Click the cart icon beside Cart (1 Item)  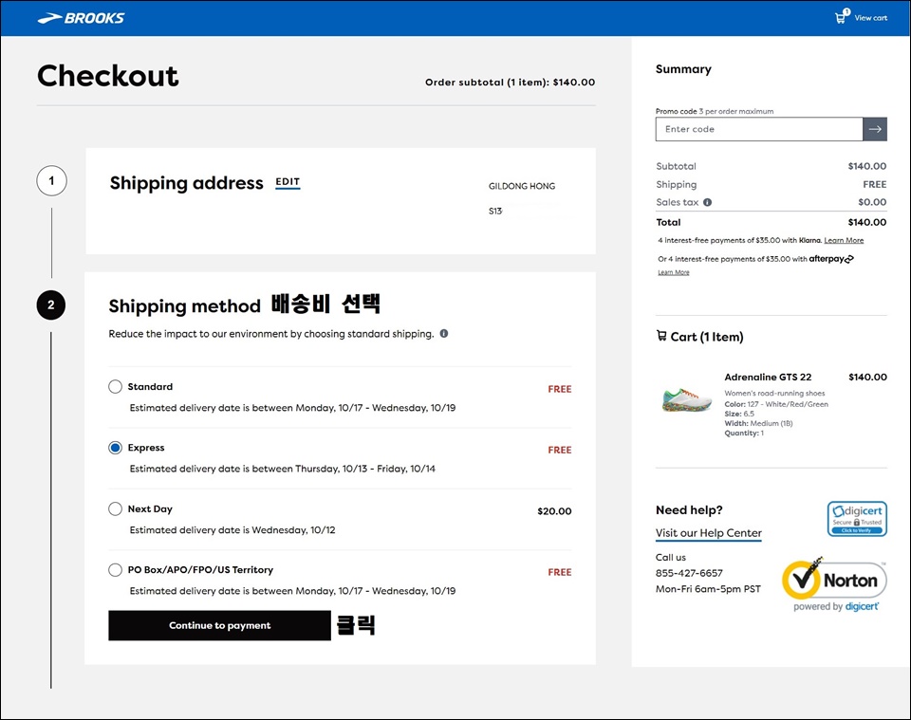tap(661, 336)
